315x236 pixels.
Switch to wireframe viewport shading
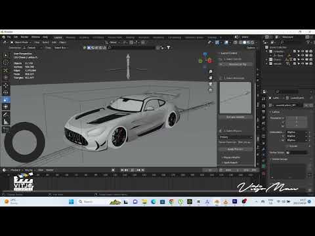(x=240, y=43)
